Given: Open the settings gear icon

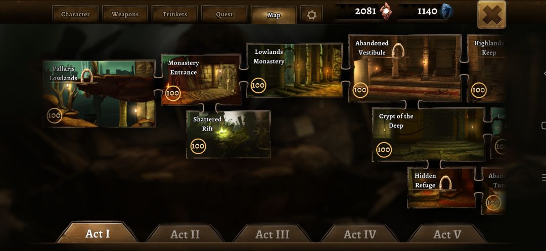Looking at the screenshot, I should pos(311,15).
